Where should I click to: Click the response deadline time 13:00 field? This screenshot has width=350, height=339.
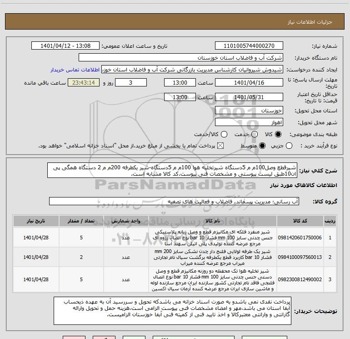click(x=180, y=83)
